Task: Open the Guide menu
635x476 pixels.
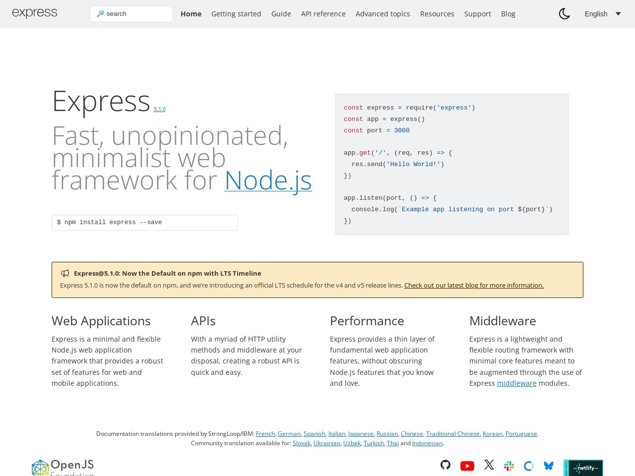Action: click(x=281, y=14)
